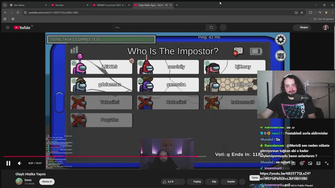The width and height of the screenshot is (335, 188).
Task: Switch to miniplayer mode
Action: tap(310, 163)
